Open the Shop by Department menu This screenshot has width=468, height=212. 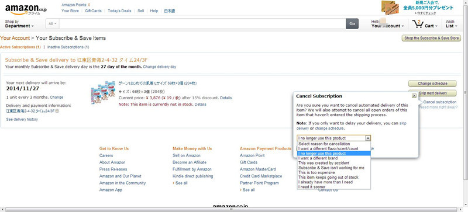click(x=19, y=24)
